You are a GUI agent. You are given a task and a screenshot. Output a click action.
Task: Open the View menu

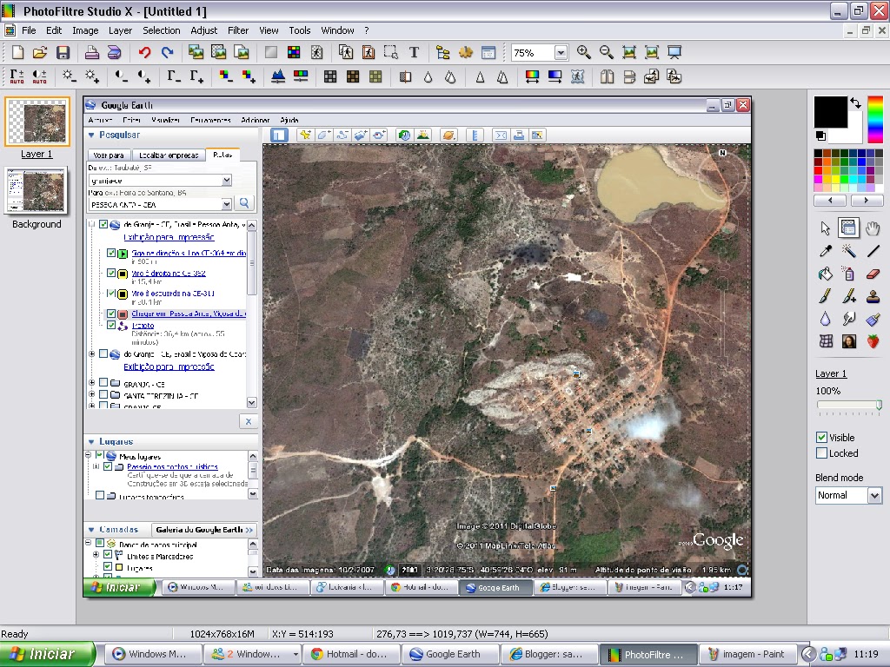click(269, 30)
